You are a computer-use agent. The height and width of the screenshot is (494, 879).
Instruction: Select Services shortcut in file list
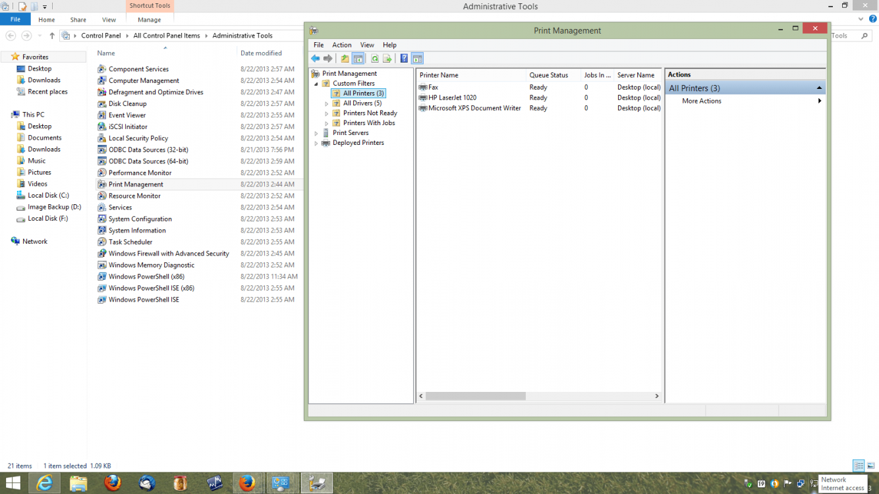click(x=120, y=207)
